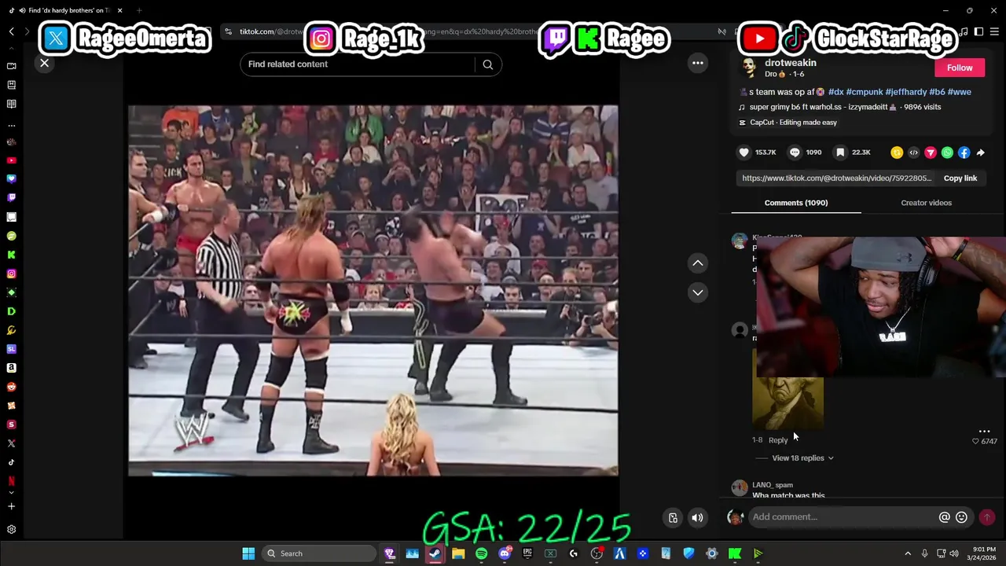
Task: Open Steam from the taskbar
Action: click(x=435, y=553)
